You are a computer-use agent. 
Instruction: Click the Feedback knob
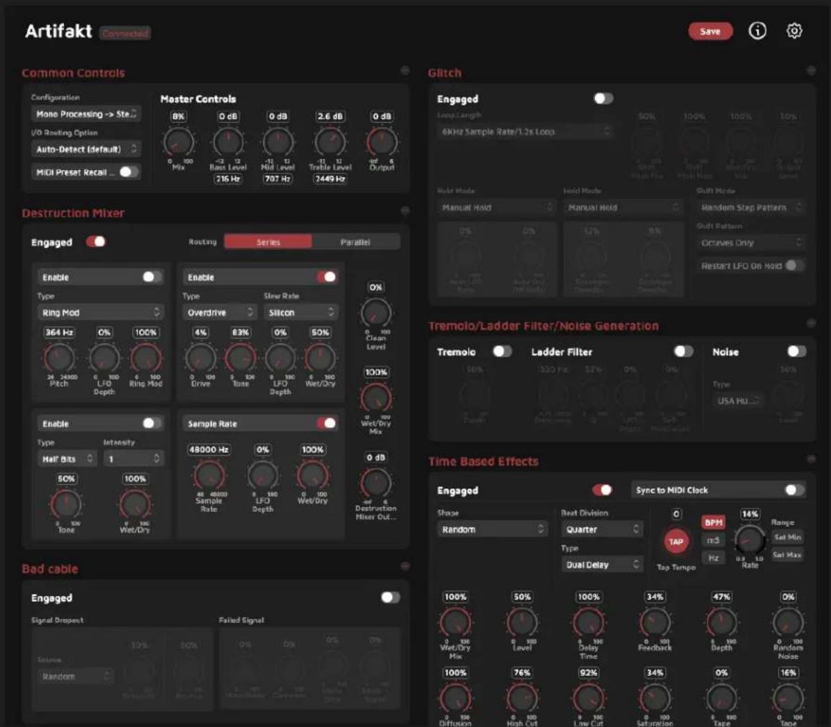coord(655,623)
